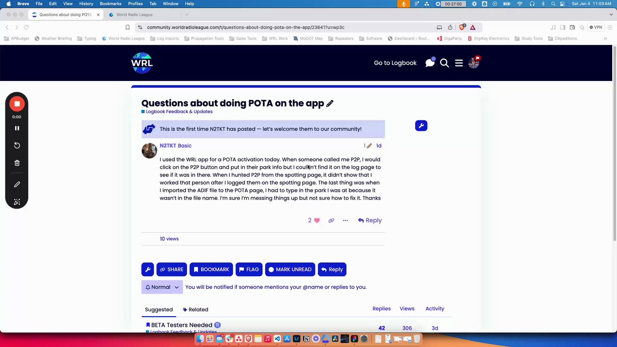Image resolution: width=617 pixels, height=347 pixels.
Task: Open the Propagation Tools bookmark folder
Action: 204,39
